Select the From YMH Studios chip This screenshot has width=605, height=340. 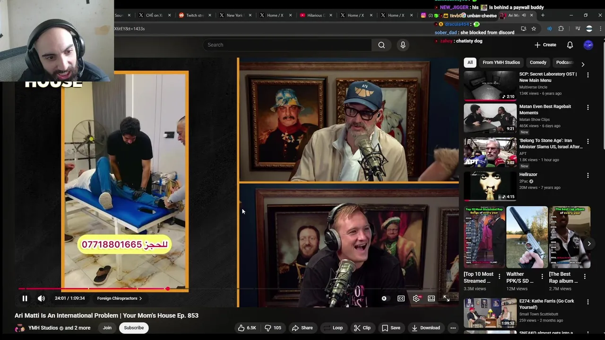click(501, 62)
